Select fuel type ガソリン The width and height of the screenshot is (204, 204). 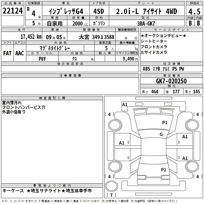(99, 23)
